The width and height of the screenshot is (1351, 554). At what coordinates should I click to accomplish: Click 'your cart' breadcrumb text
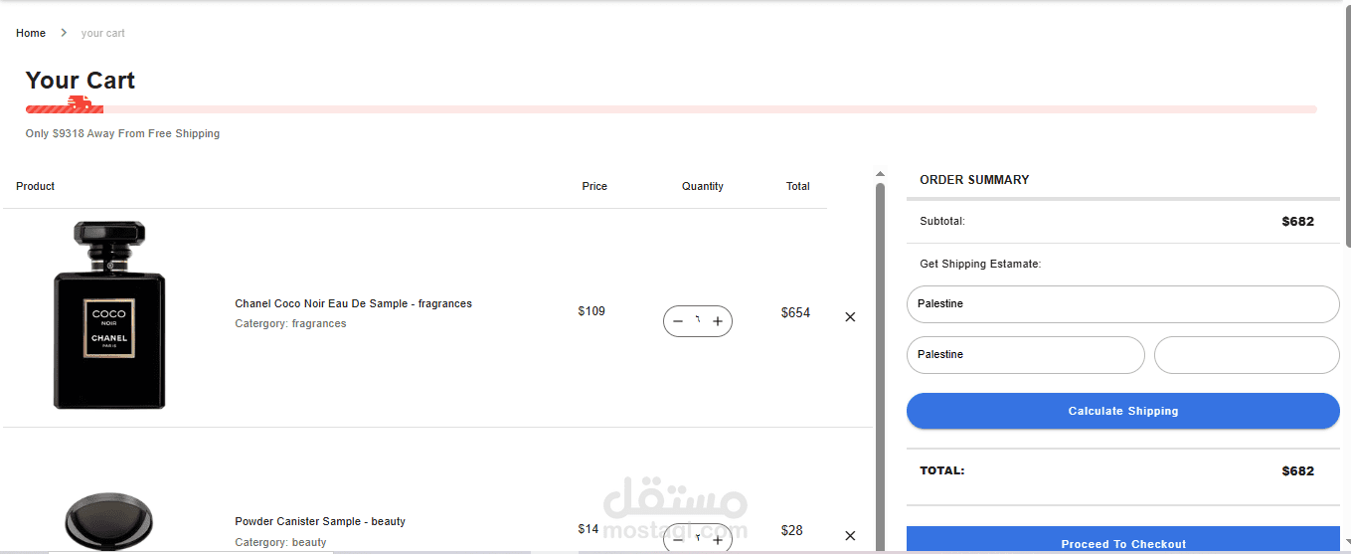point(103,33)
